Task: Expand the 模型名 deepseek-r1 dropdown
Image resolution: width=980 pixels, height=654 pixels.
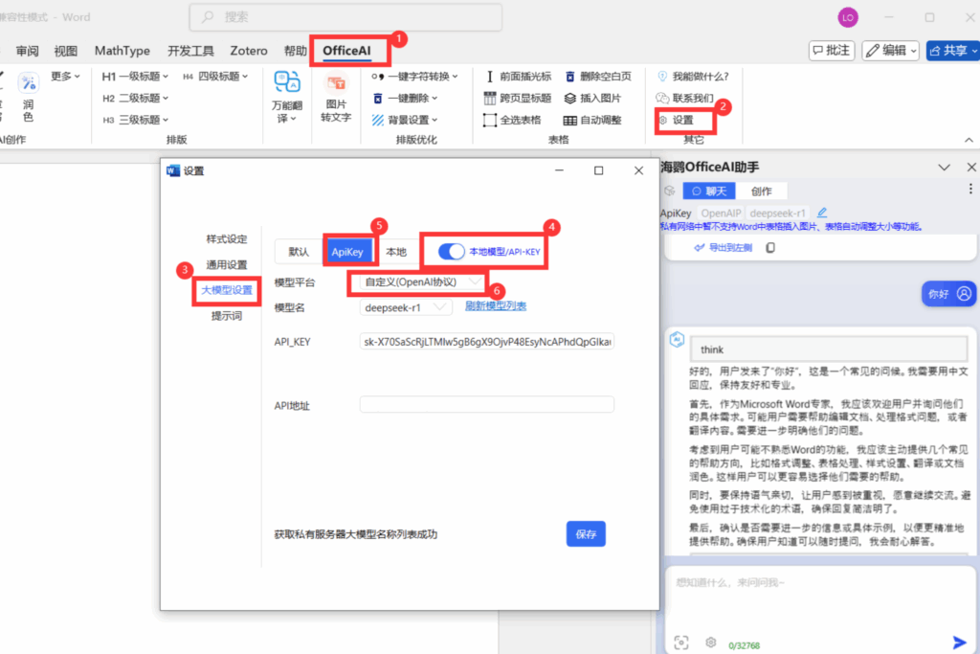Action: tap(406, 307)
